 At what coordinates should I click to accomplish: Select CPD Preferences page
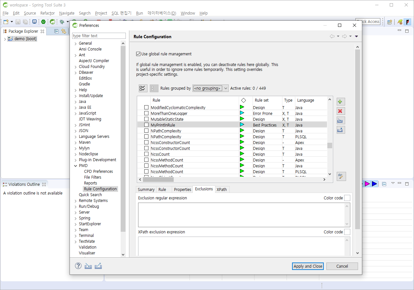pyautogui.click(x=98, y=172)
